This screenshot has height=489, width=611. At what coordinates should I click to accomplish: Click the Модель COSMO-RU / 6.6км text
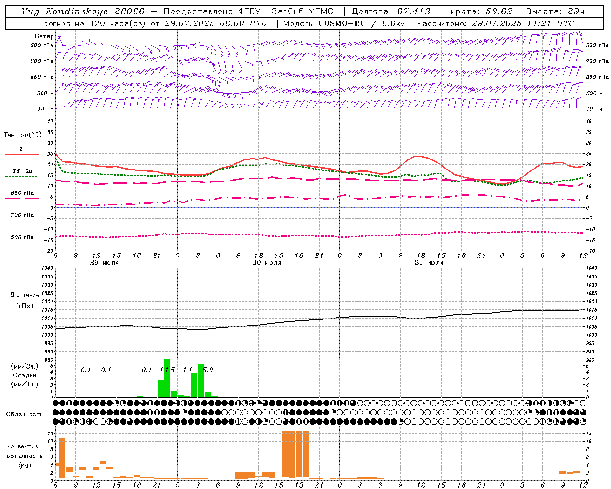344,23
